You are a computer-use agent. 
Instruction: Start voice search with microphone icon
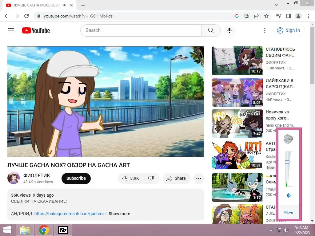coord(229,30)
